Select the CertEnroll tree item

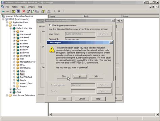[25, 38]
